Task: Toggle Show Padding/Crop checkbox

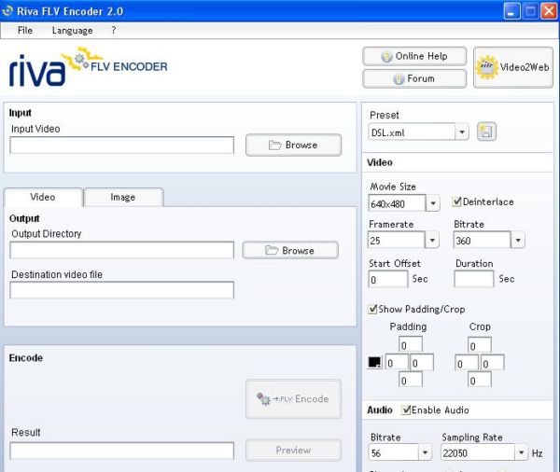Action: (x=372, y=309)
